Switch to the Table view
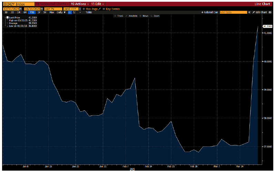This screenshot has width=275, height=172. [89, 12]
